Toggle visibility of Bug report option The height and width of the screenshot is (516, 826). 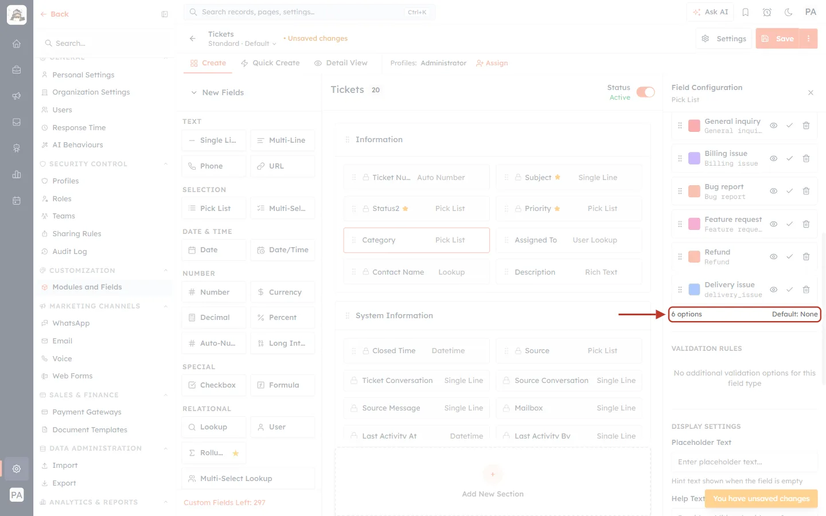(x=773, y=191)
